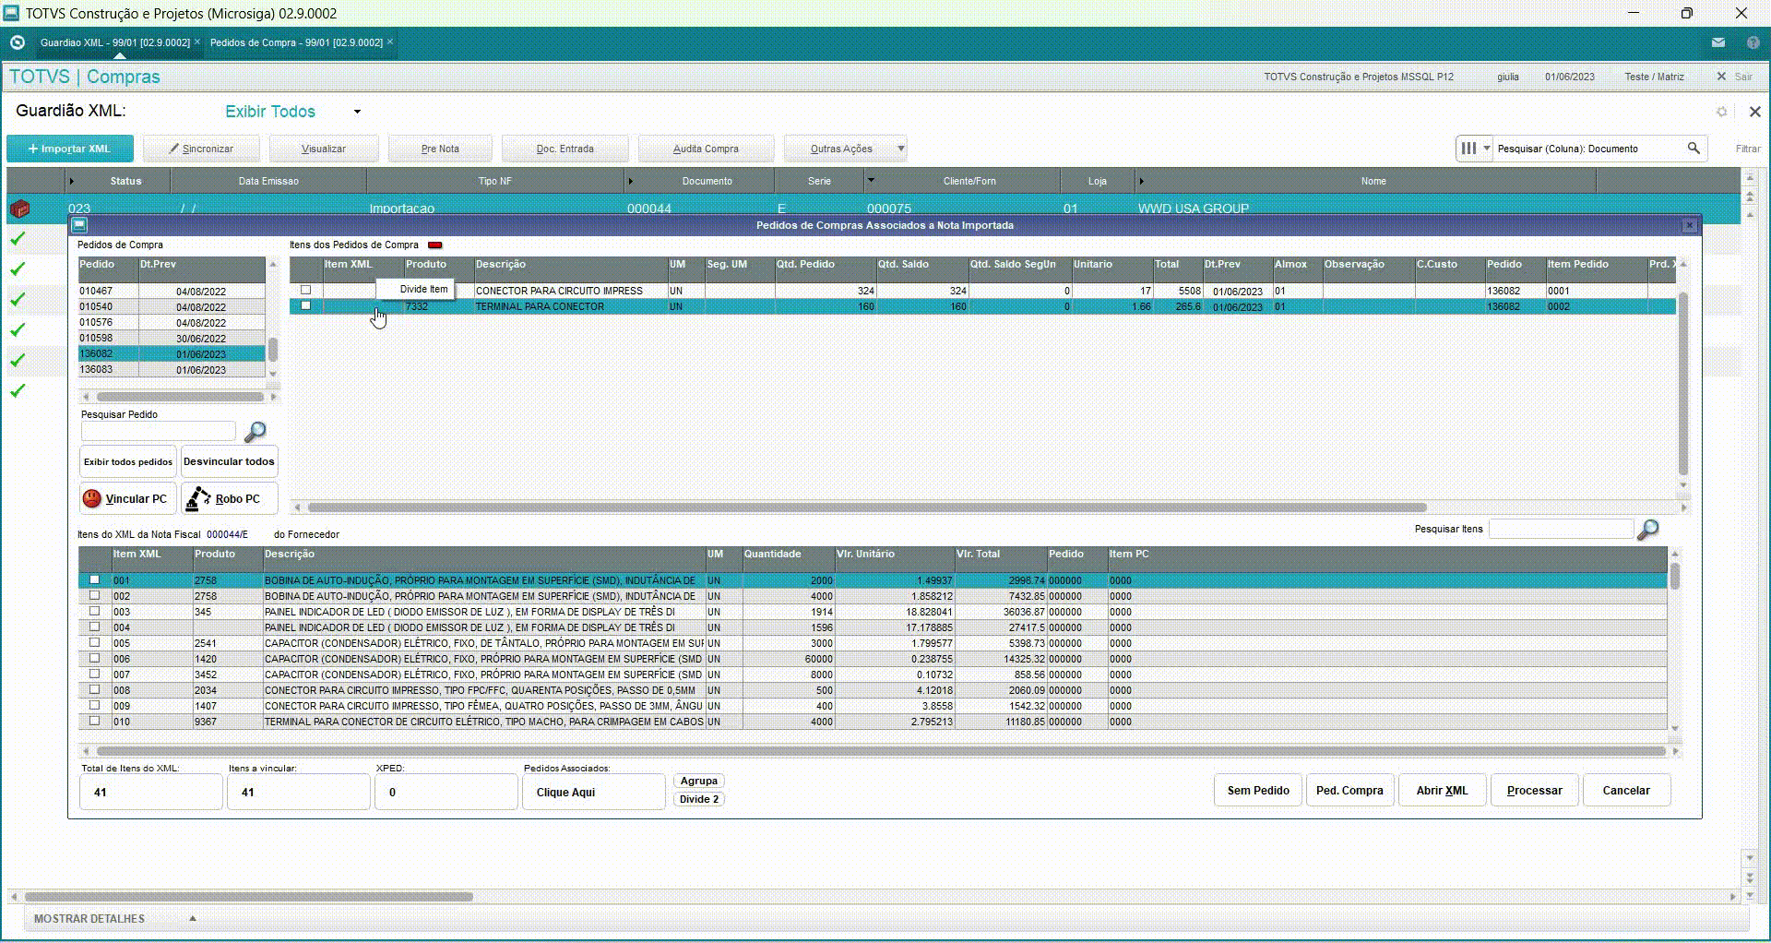The width and height of the screenshot is (1771, 943).
Task: Click the magnifier icon beside Pesquisar Itens
Action: [1647, 530]
